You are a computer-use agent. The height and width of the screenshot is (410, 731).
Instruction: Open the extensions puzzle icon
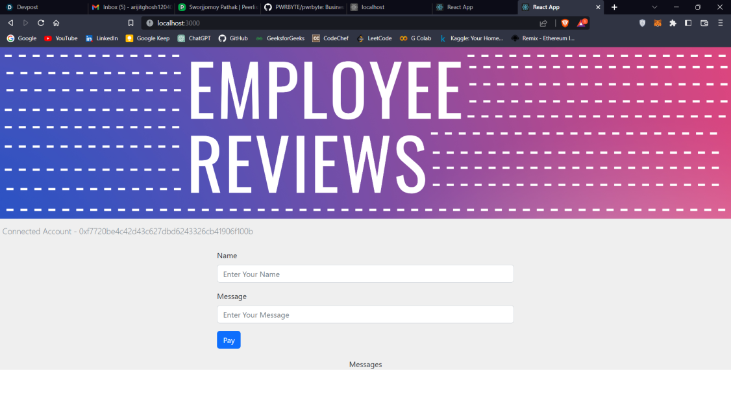(673, 23)
